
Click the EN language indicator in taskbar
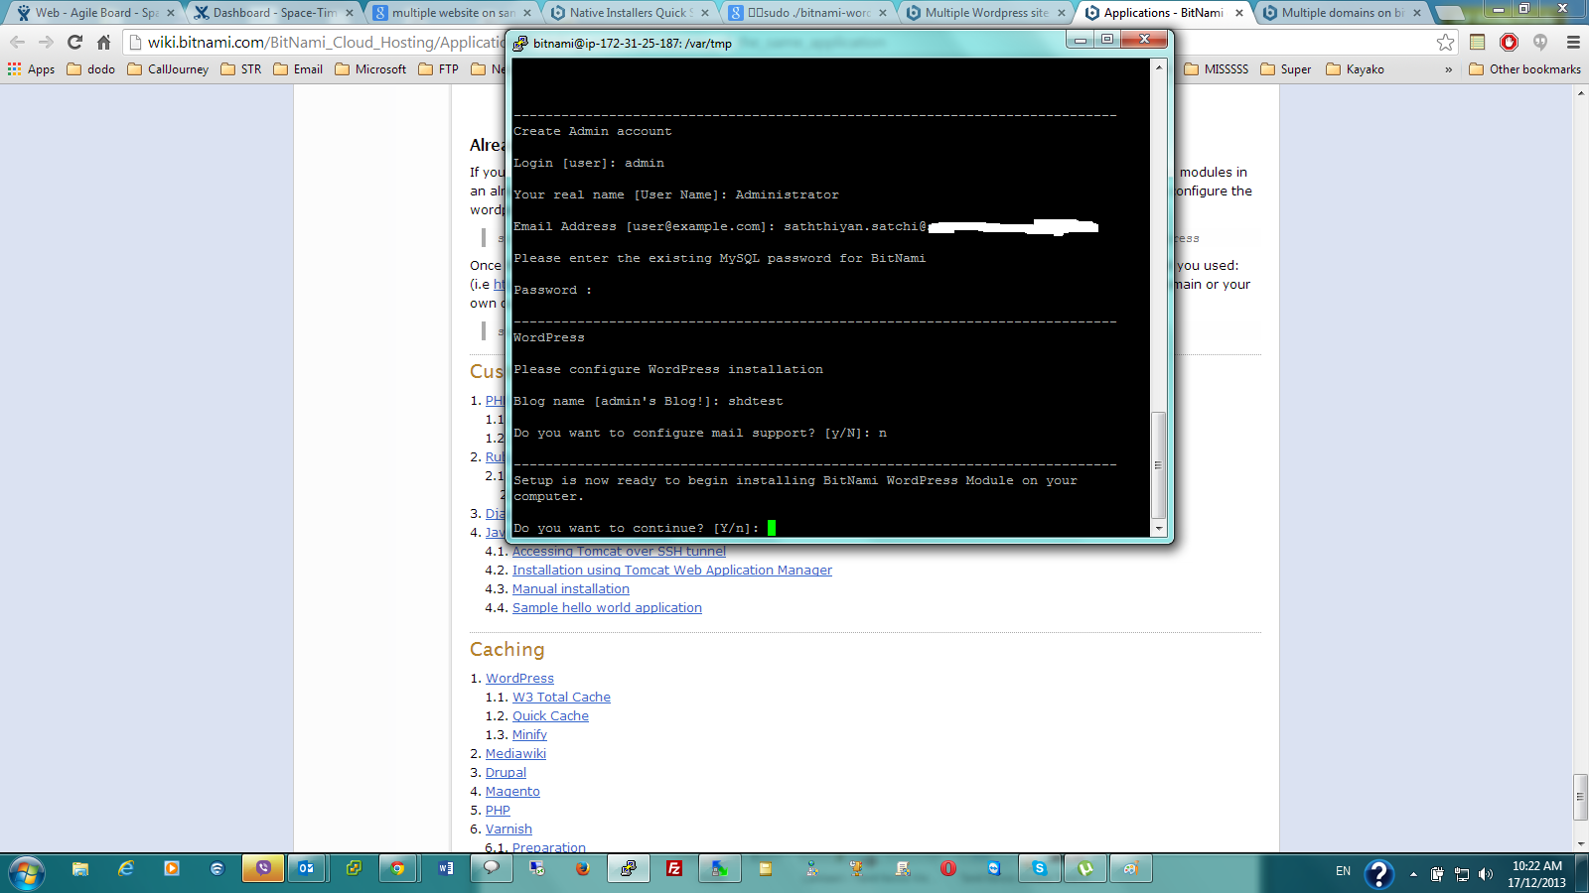click(1343, 871)
